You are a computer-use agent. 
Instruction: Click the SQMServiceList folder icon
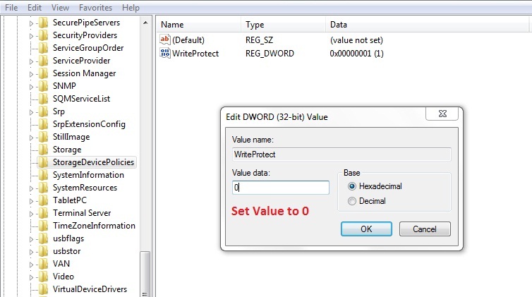pos(44,99)
